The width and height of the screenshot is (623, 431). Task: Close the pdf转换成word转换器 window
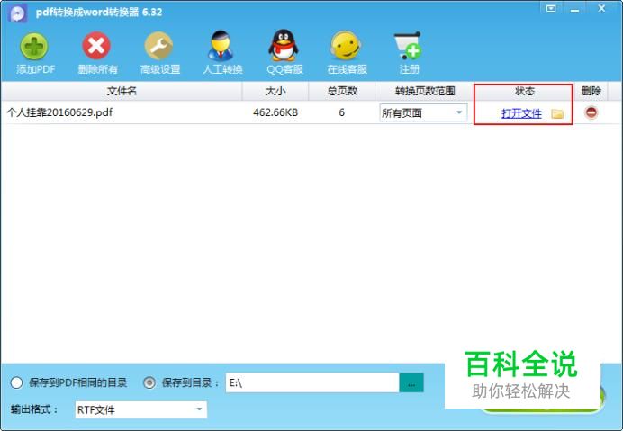tap(601, 9)
